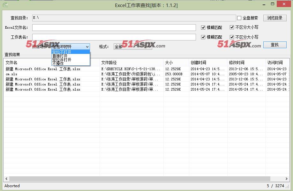
Task: Open the 格式 dropdown showing 全部
Action: point(132,47)
